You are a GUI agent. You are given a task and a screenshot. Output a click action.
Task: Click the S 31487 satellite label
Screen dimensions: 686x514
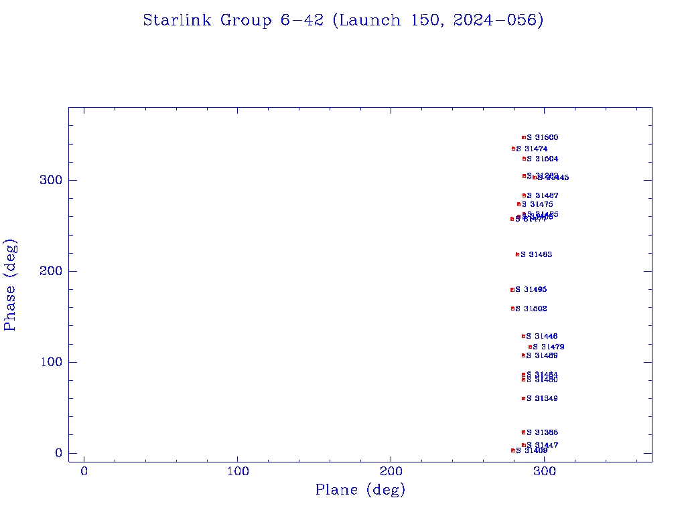543,195
